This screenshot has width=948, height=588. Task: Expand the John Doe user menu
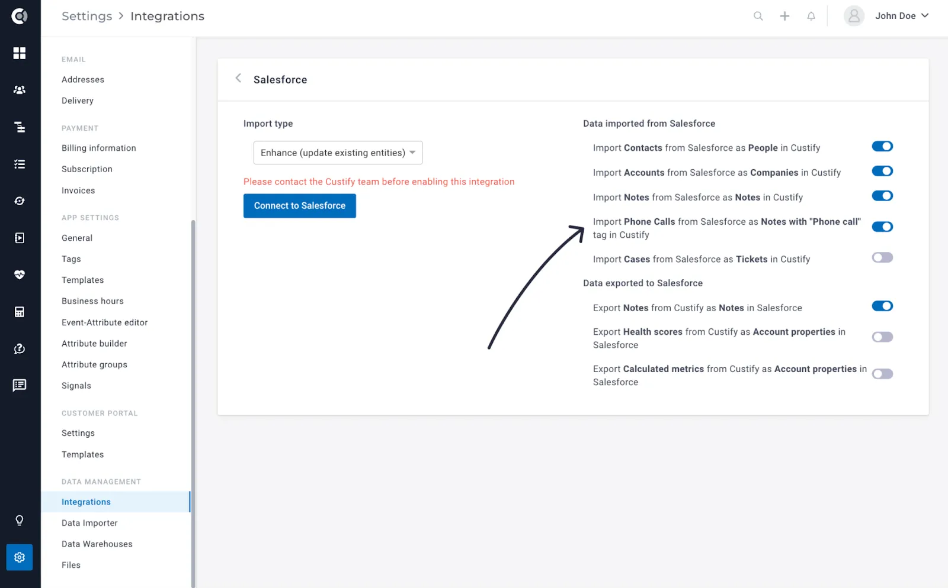(902, 16)
